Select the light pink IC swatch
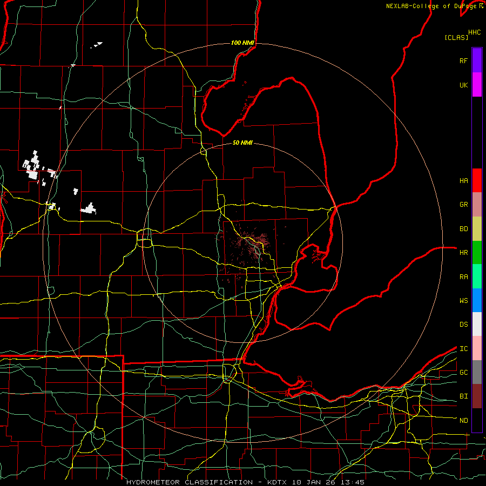Image resolution: width=486 pixels, height=486 pixels. pyautogui.click(x=477, y=348)
